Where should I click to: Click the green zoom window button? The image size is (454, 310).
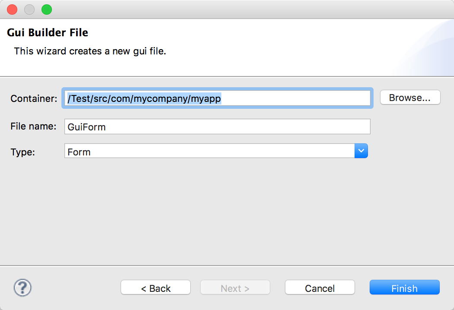46,9
